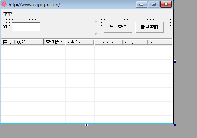
Task: Click the QQ号 column header
Action: coord(29,42)
